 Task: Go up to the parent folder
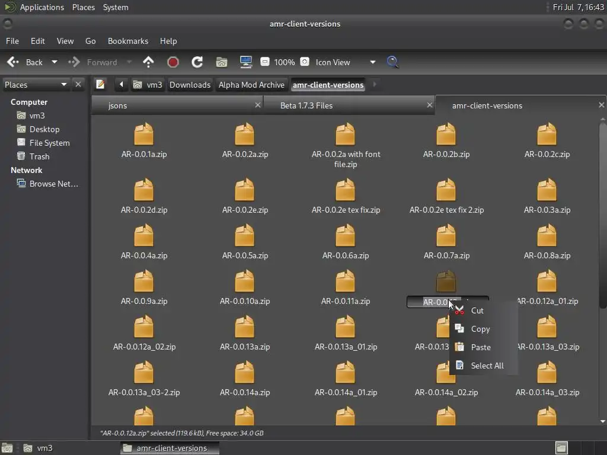[x=148, y=62]
